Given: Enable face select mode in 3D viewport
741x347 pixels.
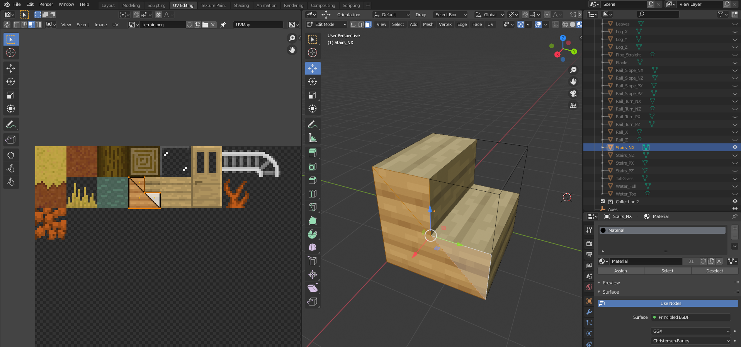Looking at the screenshot, I should coord(368,24).
